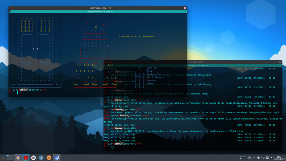Open the clock showing 16:21
Screen dimensions: 286x161
pos(279,158)
